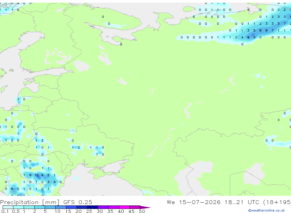Pick the legend swatch between 0.1 and 0.5
291x213 pixels.
coord(8,207)
